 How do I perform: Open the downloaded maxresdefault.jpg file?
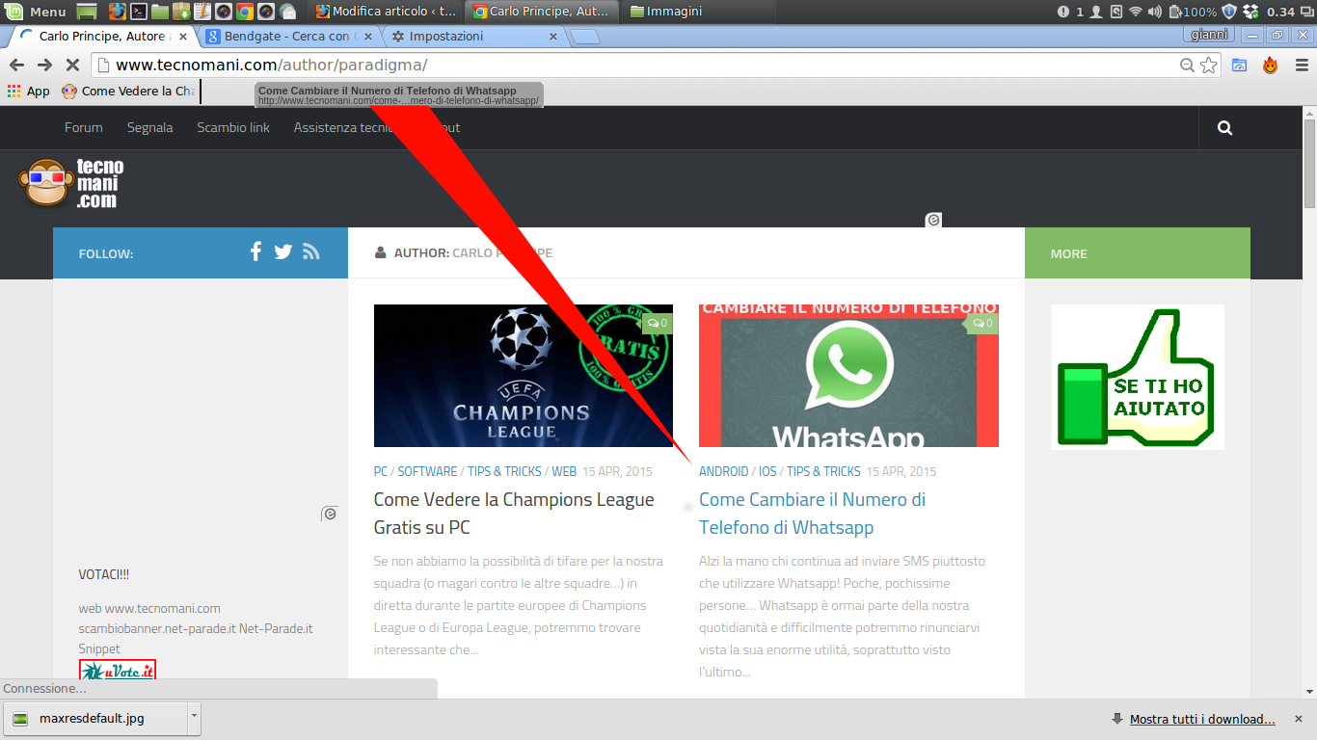click(95, 718)
